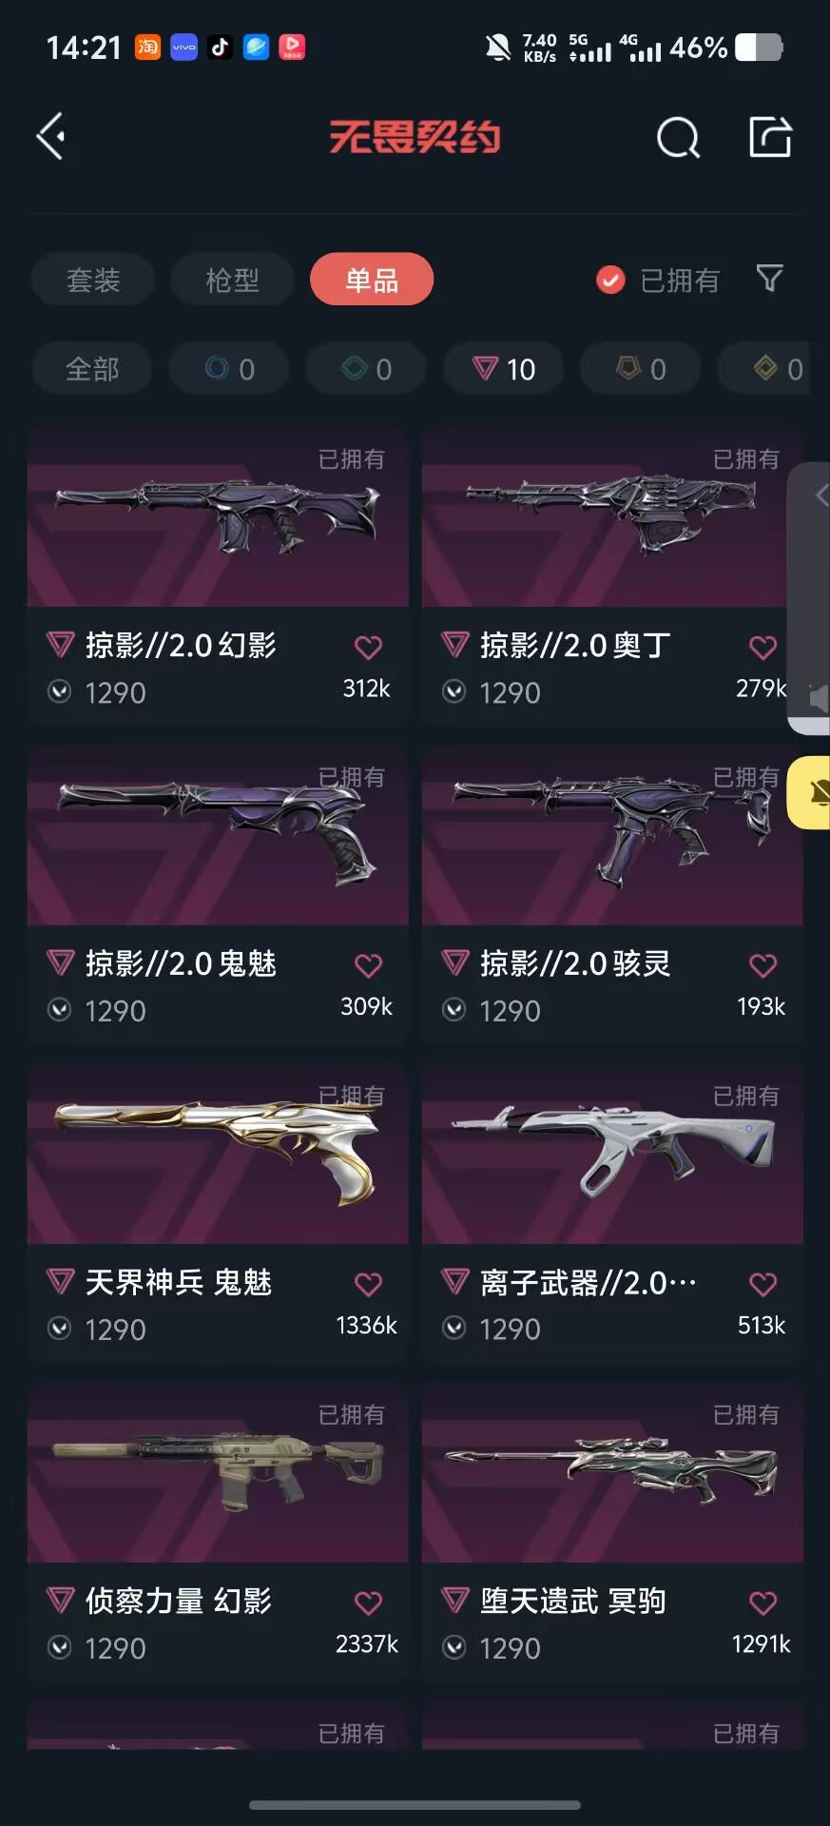Viewport: 830px width, 1826px height.
Task: Like the 天界神兵 鬼魅 heart icon
Action: [x=368, y=1284]
